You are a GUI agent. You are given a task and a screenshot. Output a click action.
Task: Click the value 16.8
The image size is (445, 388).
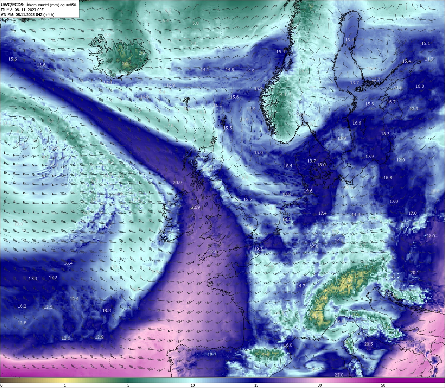click(x=388, y=177)
